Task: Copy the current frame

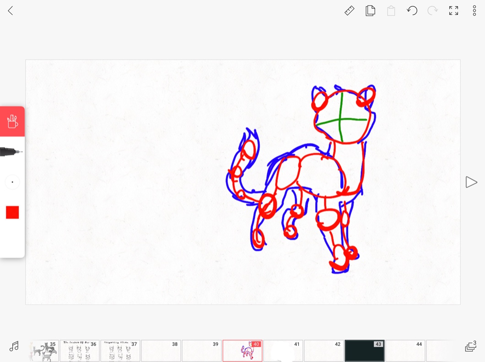Action: (370, 11)
